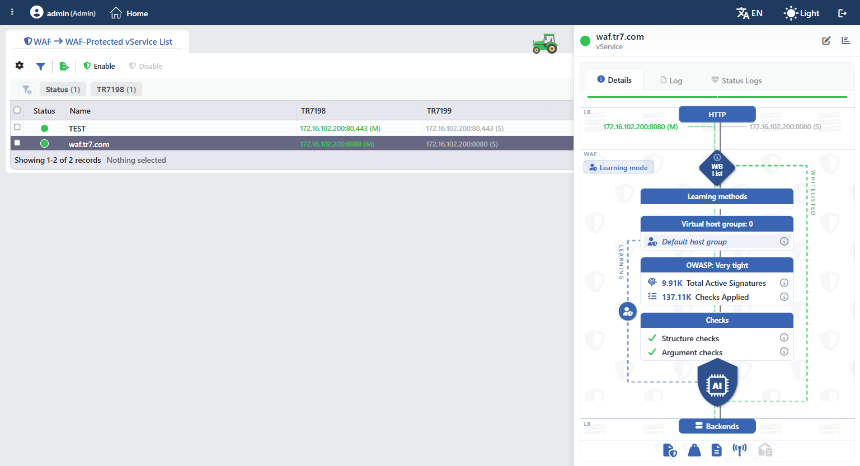Click the antenna broadcast icon below Backends
This screenshot has width=860, height=466.
point(740,450)
